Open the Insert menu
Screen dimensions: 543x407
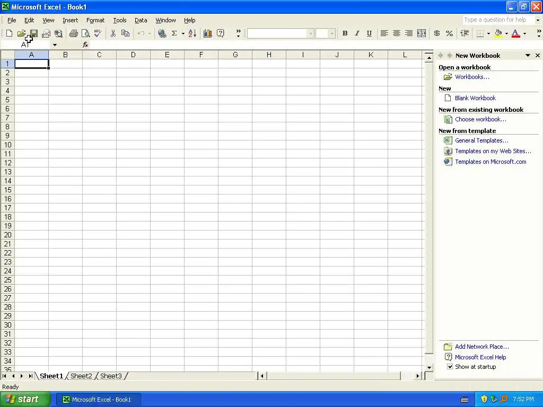coord(71,20)
